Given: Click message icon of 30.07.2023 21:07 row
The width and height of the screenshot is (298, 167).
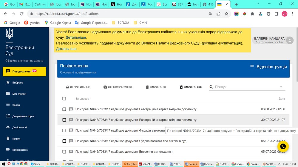Looking at the screenshot, I should click(x=71, y=120).
